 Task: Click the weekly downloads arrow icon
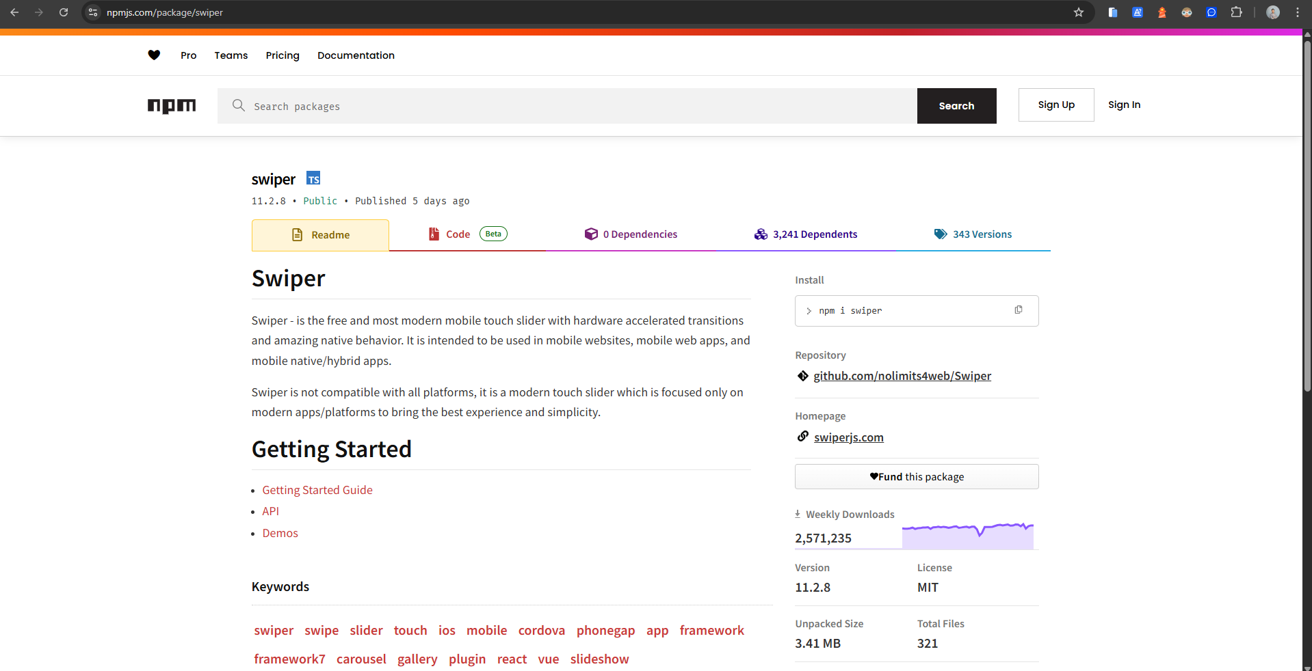798,514
